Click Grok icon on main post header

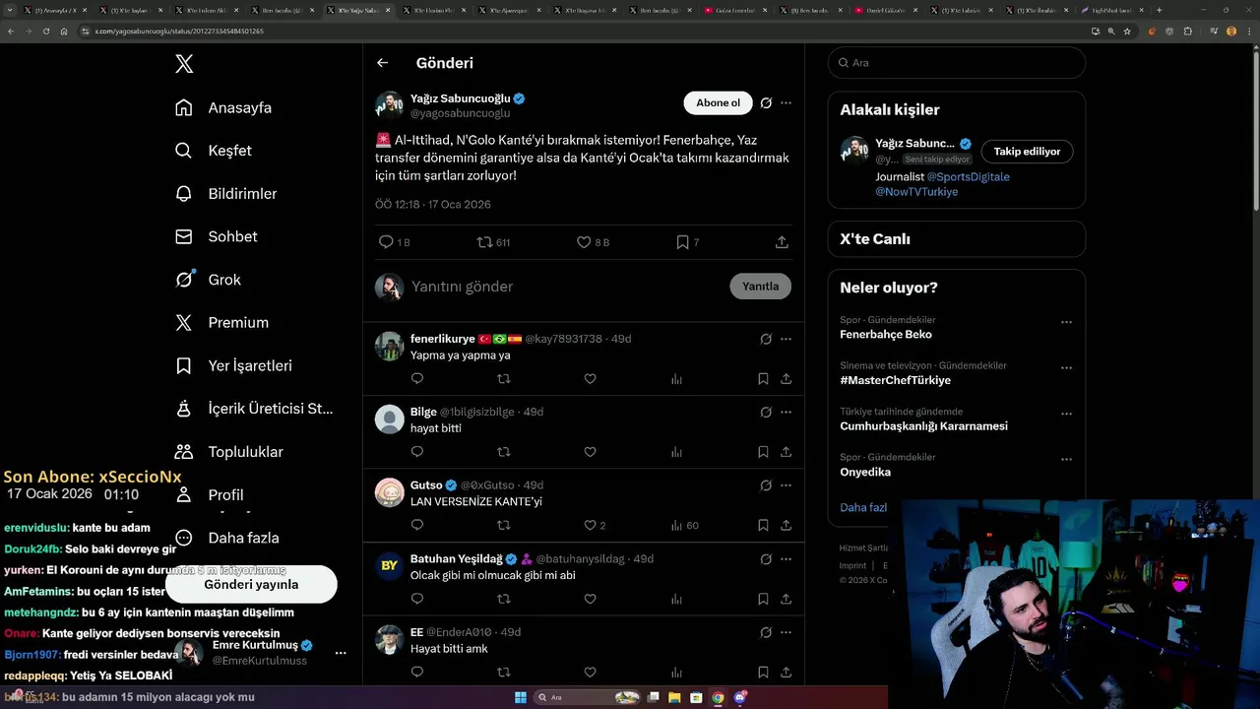[766, 102]
